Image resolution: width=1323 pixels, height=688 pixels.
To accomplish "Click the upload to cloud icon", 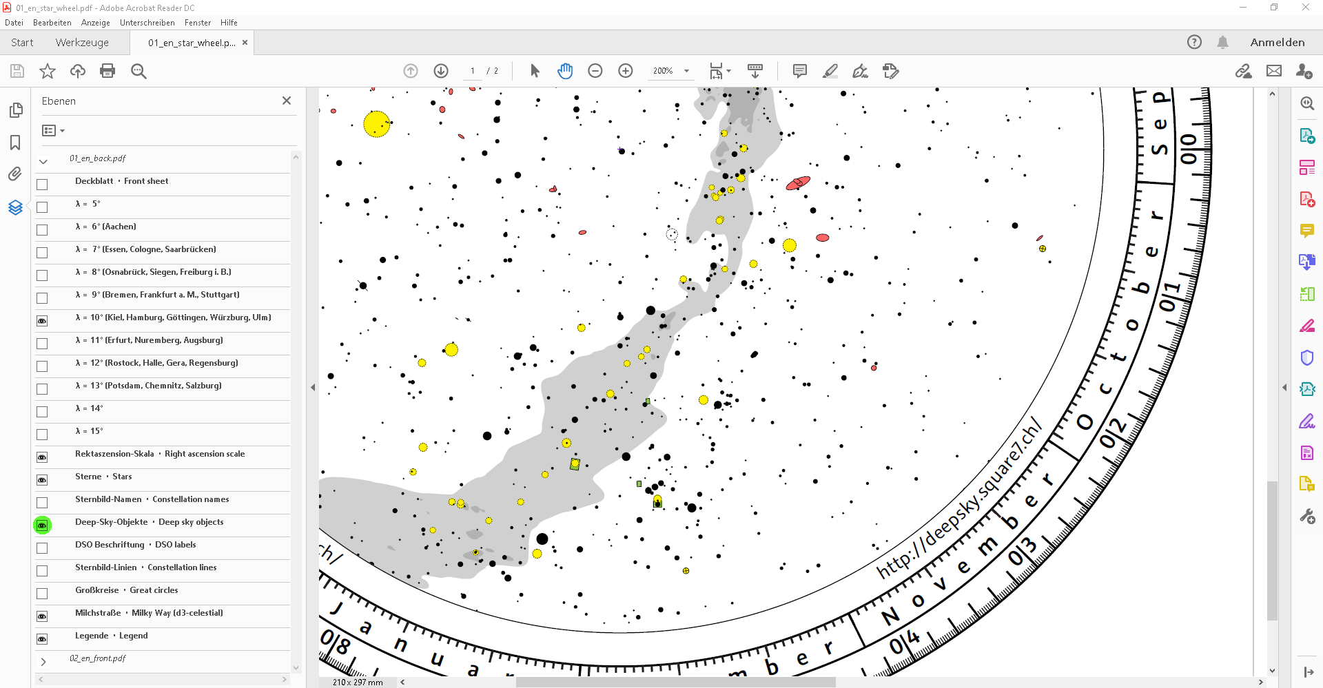I will [78, 71].
